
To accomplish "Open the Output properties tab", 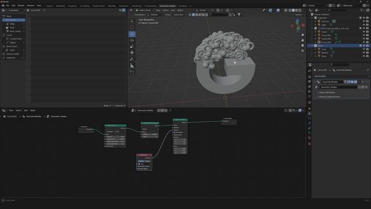I will 310,82.
